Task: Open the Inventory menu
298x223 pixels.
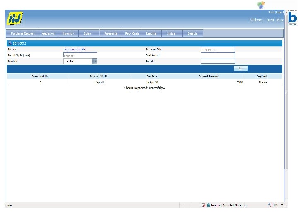Action: (x=68, y=33)
